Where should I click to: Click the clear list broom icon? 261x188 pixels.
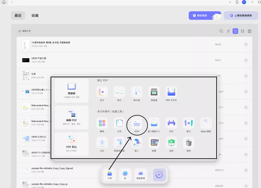coord(249,31)
